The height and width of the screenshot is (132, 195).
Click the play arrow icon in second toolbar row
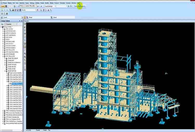(x=46, y=10)
